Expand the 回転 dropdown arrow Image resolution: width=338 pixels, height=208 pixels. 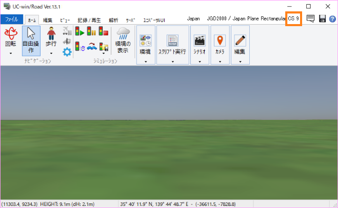[11, 53]
